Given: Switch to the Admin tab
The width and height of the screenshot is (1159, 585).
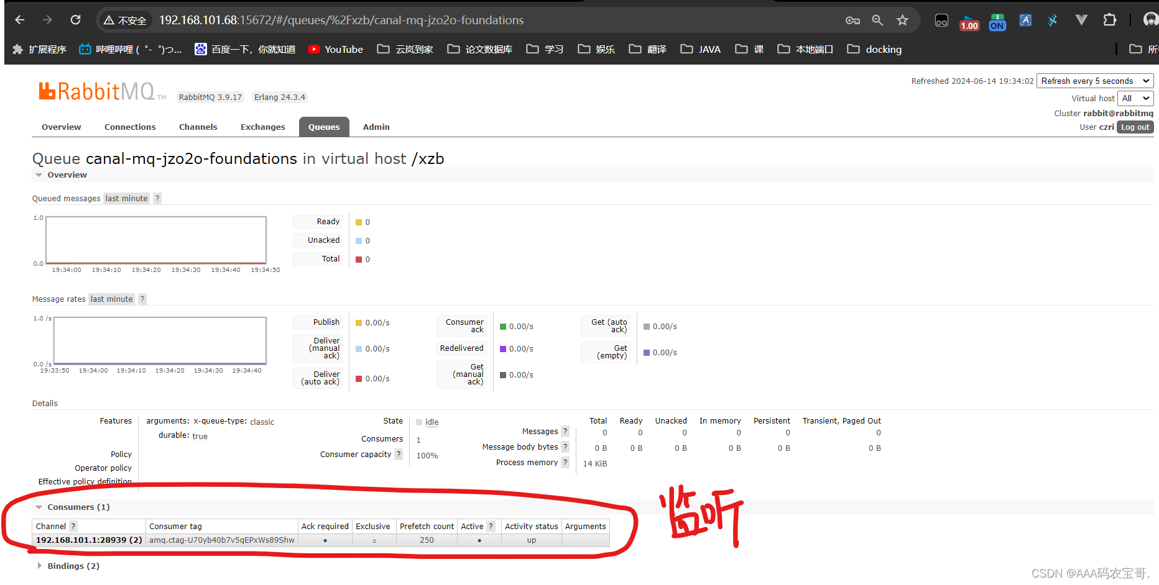Looking at the screenshot, I should pos(376,127).
